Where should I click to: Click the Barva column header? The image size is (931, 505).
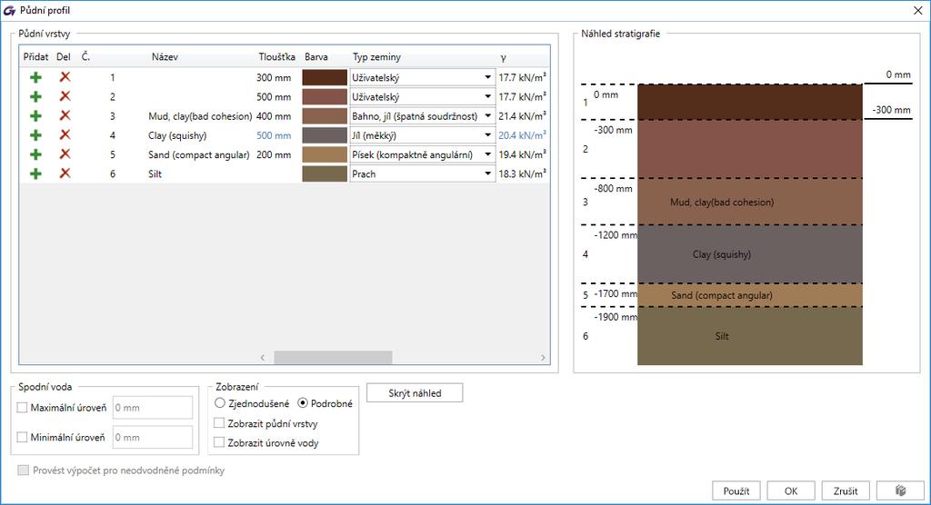point(315,57)
